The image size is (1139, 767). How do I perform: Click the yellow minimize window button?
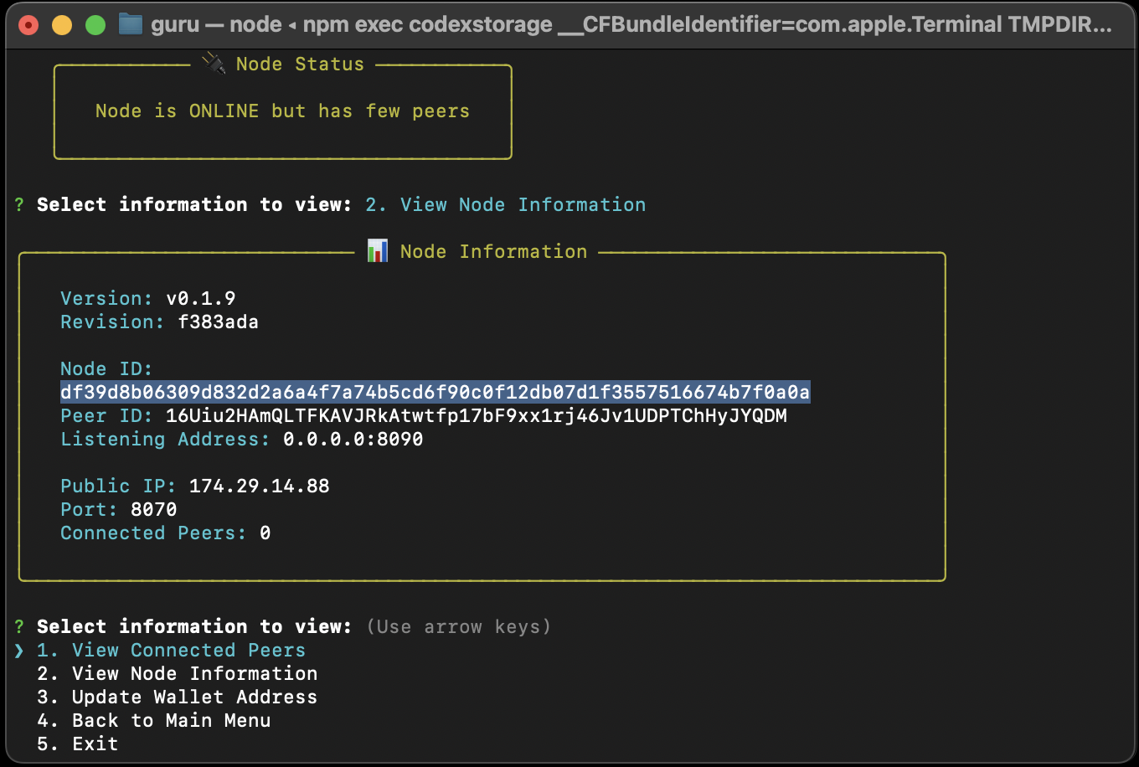(x=62, y=25)
